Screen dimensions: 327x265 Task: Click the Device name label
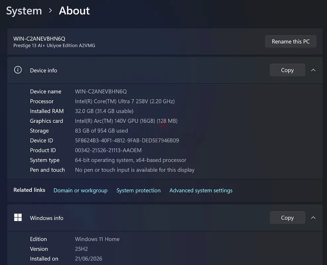(x=46, y=91)
